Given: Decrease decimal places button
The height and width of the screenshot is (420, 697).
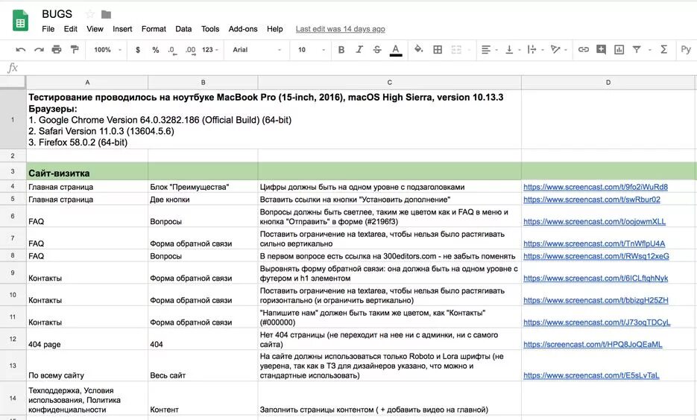Looking at the screenshot, I should coord(172,50).
